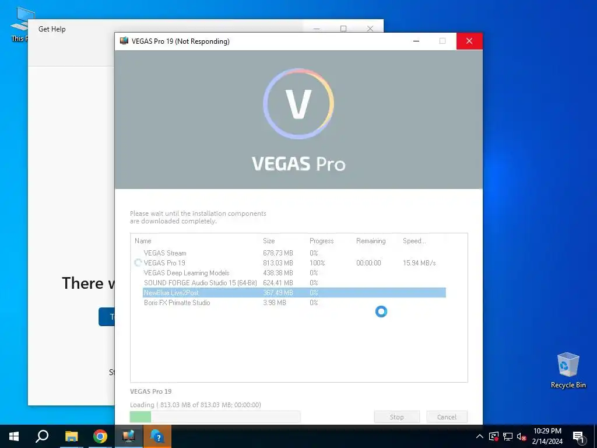
Task: Switch to VEGAS installer taskbar item
Action: coord(129,436)
